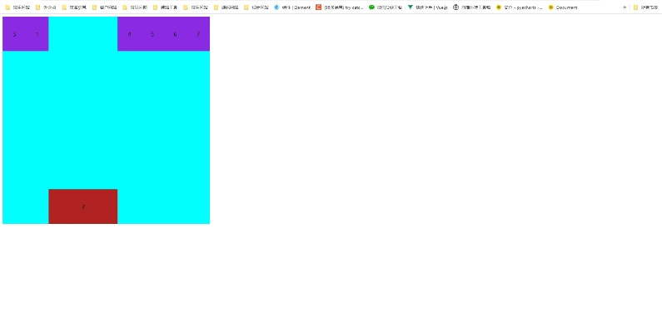Open the rightmost bookmarks folder
The width and height of the screenshot is (662, 333).
[x=646, y=7]
